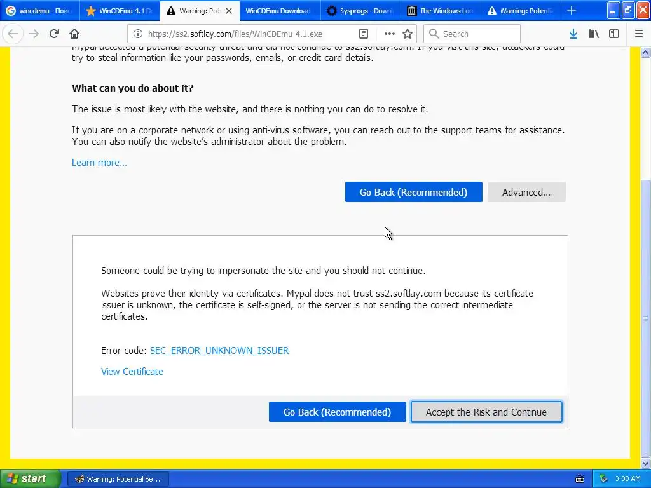The width and height of the screenshot is (651, 488).
Task: Reload the current page
Action: (x=54, y=34)
